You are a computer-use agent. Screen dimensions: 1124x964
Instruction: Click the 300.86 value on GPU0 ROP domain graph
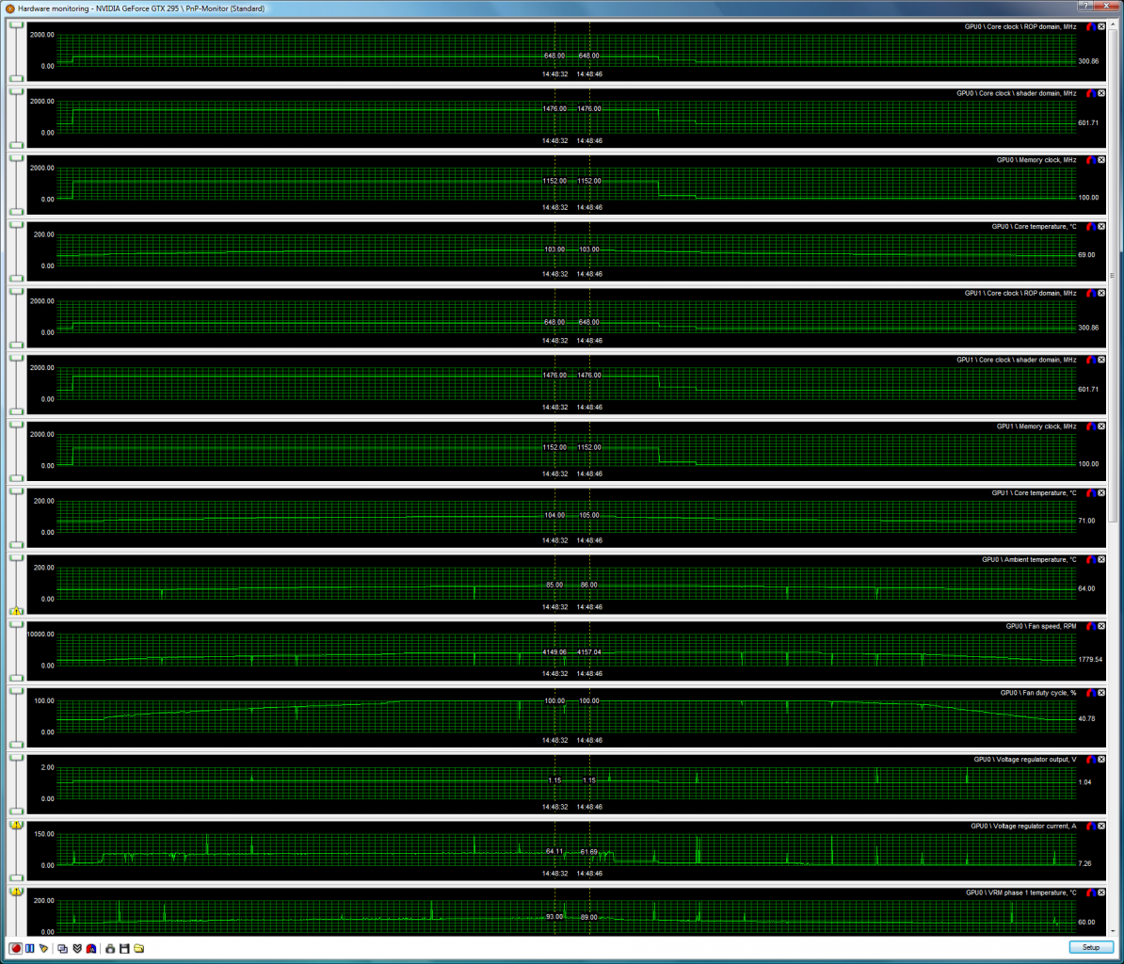pyautogui.click(x=1088, y=61)
